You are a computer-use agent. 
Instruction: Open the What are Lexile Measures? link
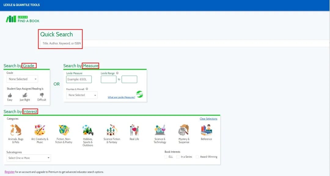(x=121, y=97)
